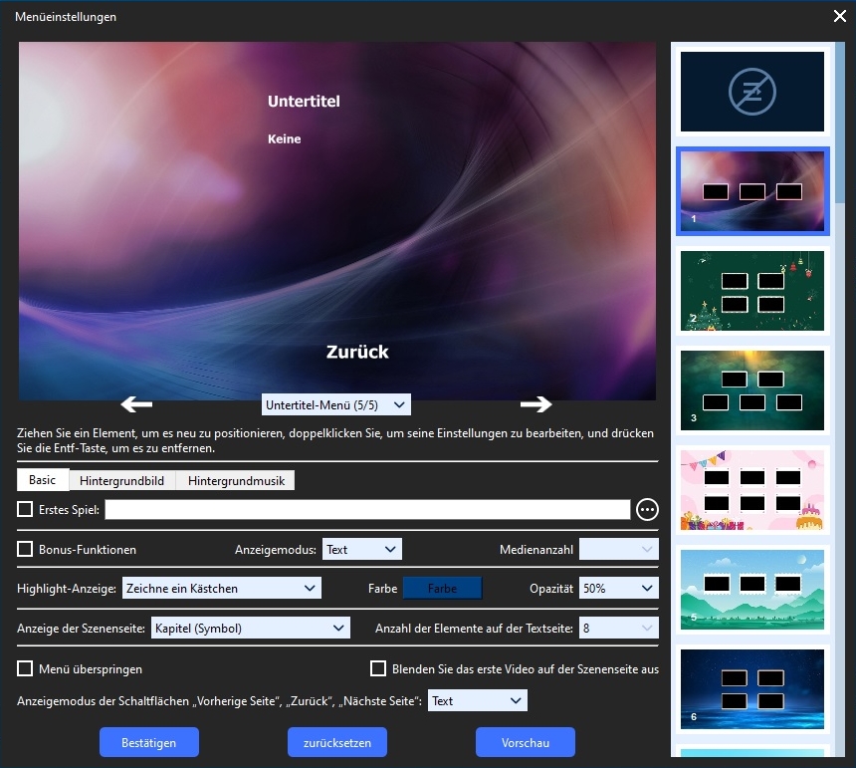This screenshot has height=768, width=856.
Task: Open the Vorschau preview button
Action: click(x=526, y=742)
